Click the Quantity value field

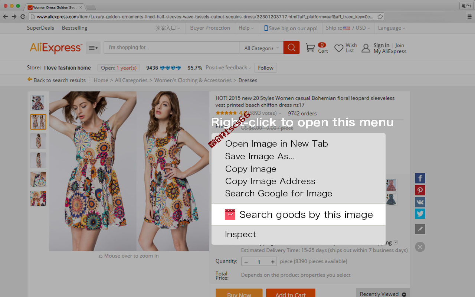(x=259, y=262)
